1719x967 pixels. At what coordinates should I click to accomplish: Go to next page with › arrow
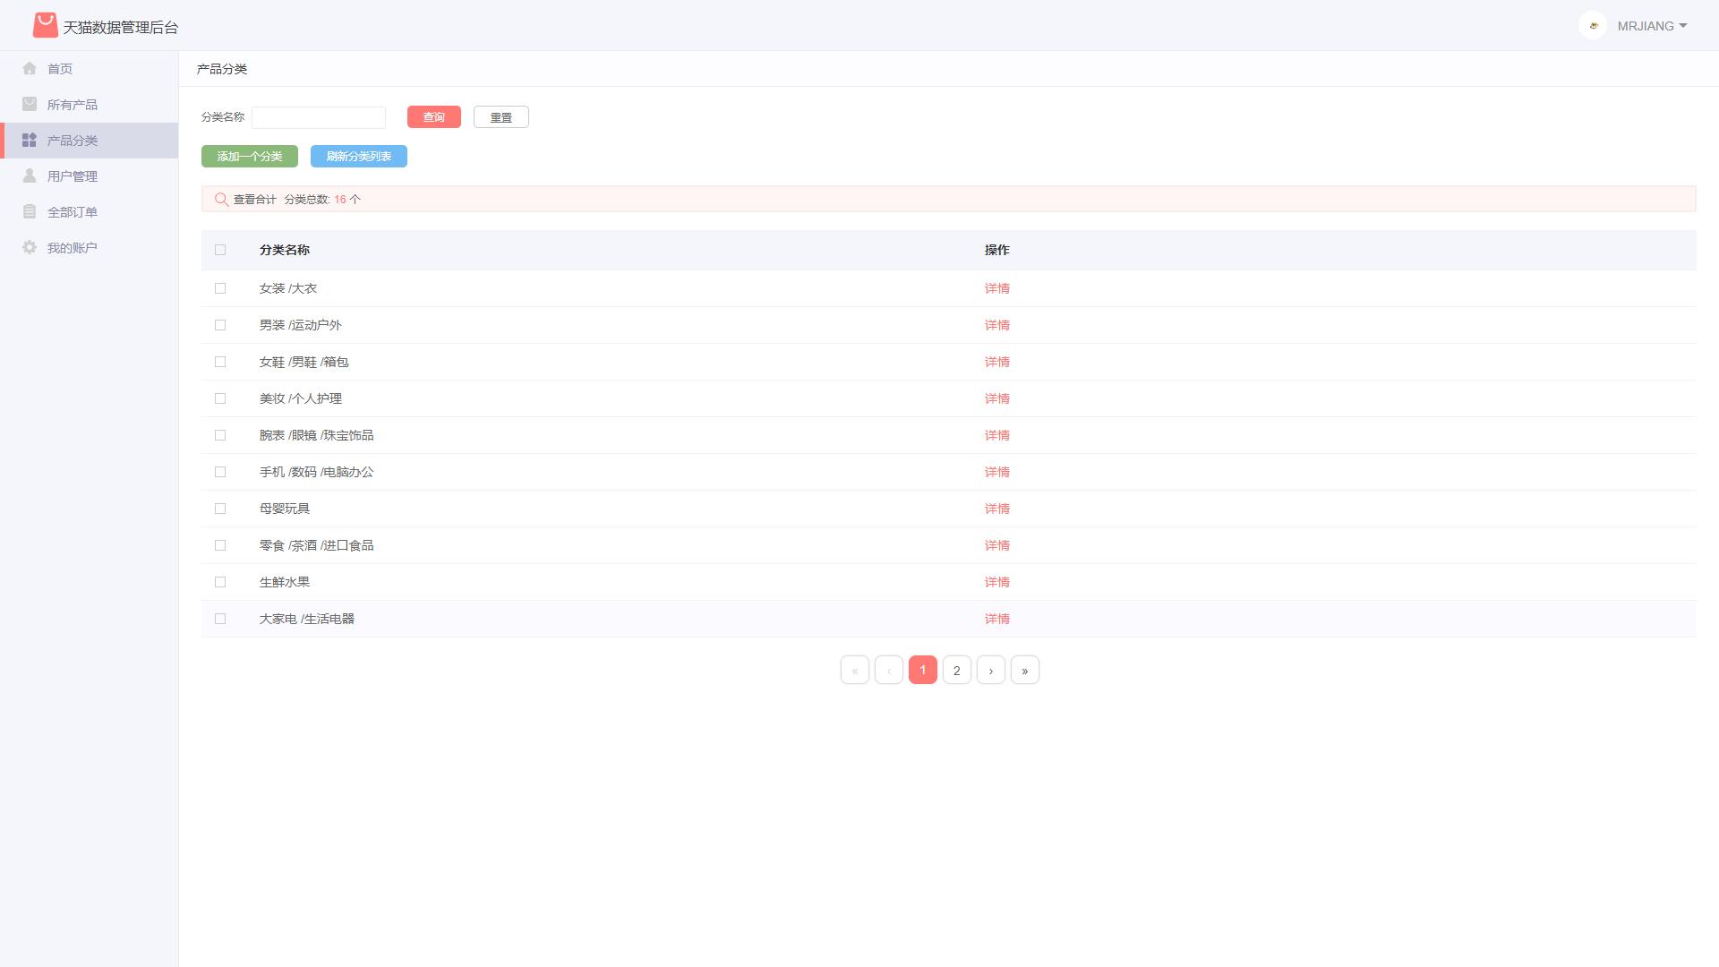coord(990,670)
